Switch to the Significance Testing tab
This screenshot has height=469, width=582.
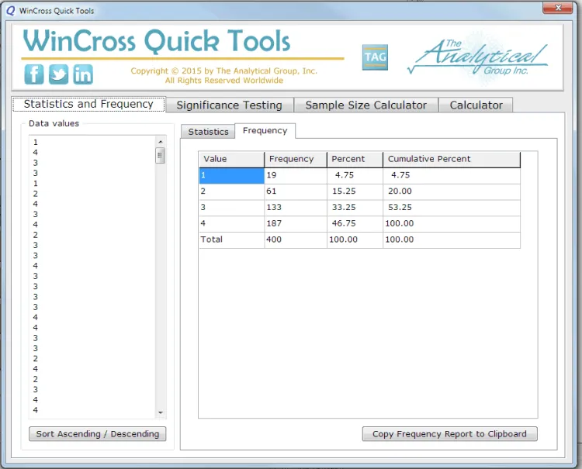229,105
